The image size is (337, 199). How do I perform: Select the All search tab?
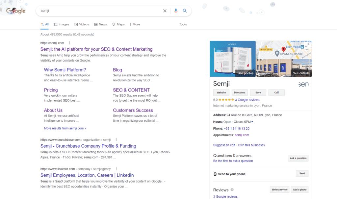coord(44,24)
